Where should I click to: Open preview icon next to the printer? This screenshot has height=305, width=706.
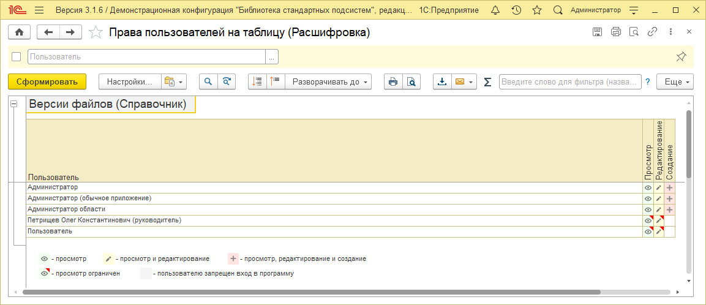[634, 31]
